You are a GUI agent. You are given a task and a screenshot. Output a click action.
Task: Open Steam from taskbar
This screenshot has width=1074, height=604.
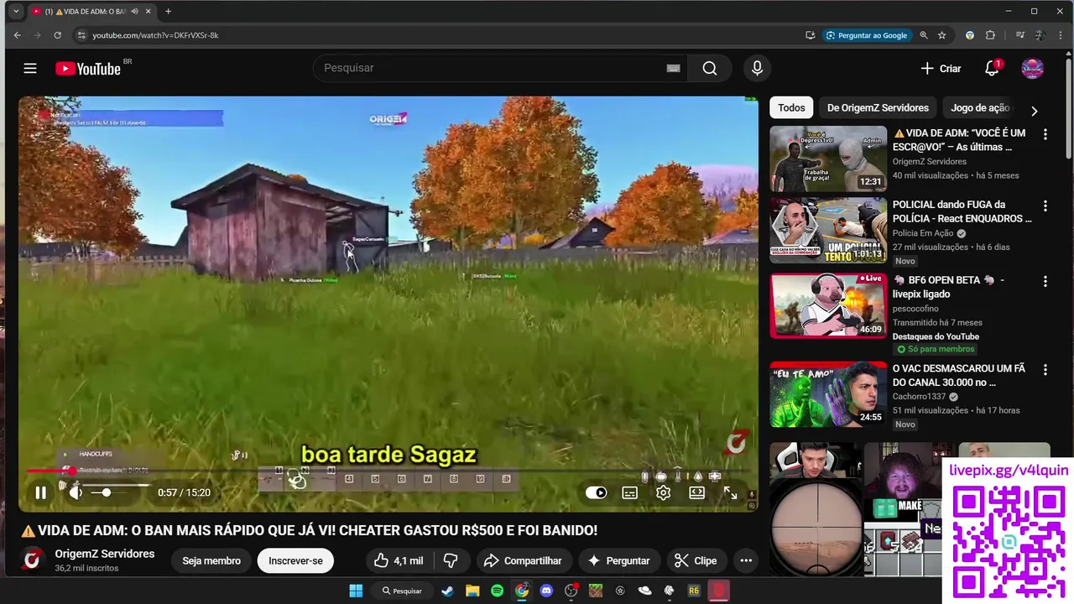(447, 591)
